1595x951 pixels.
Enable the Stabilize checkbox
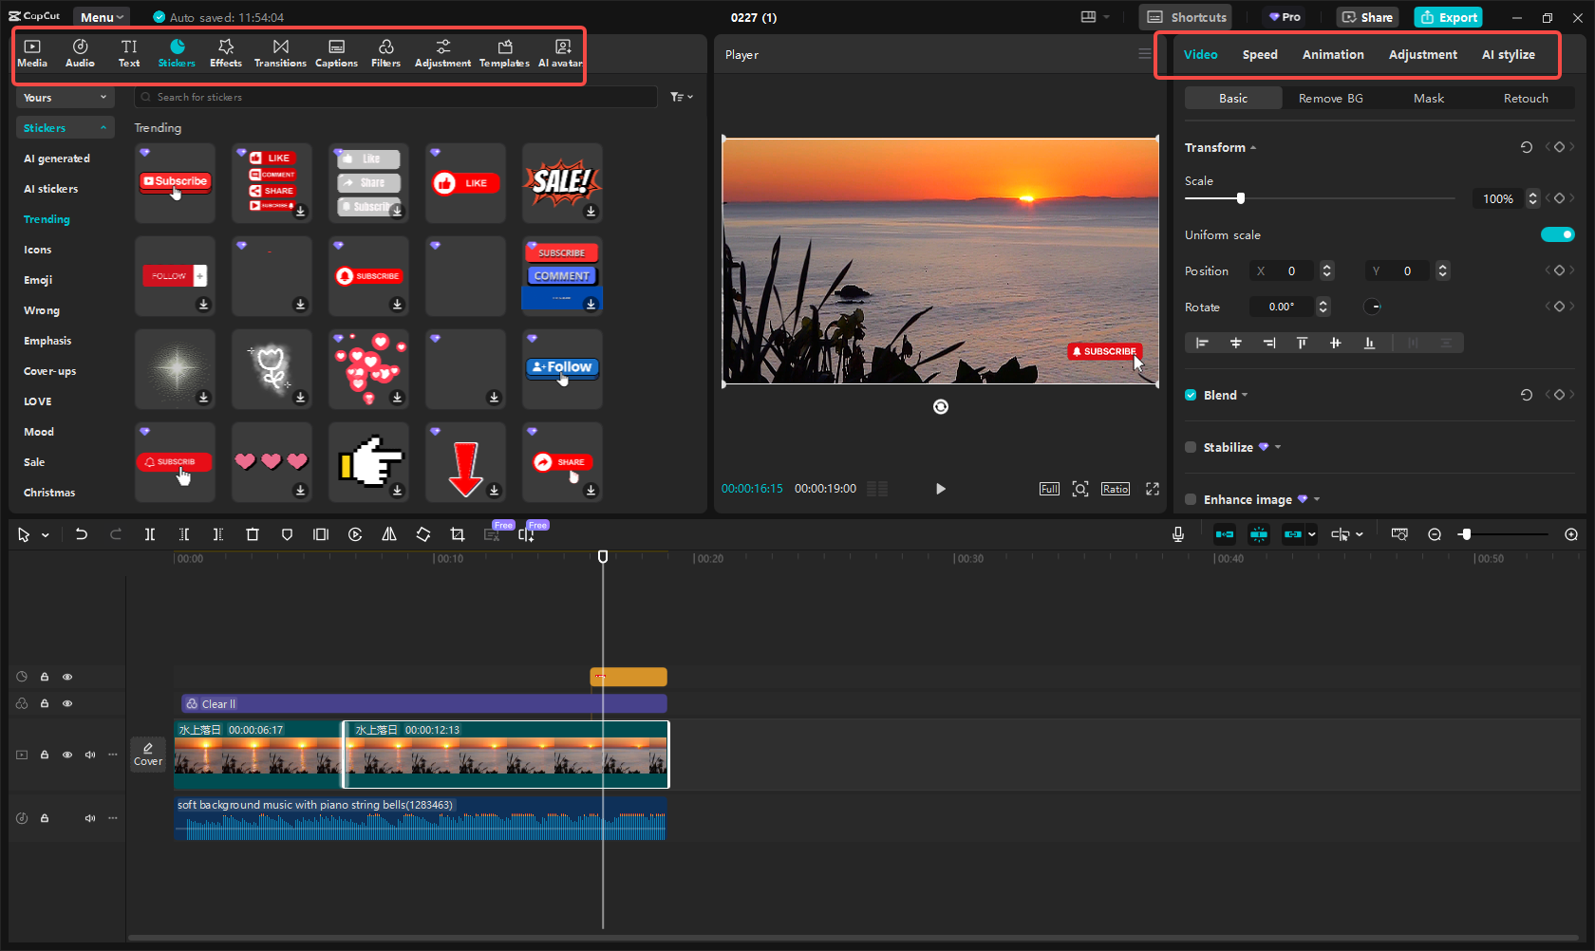tap(1191, 447)
